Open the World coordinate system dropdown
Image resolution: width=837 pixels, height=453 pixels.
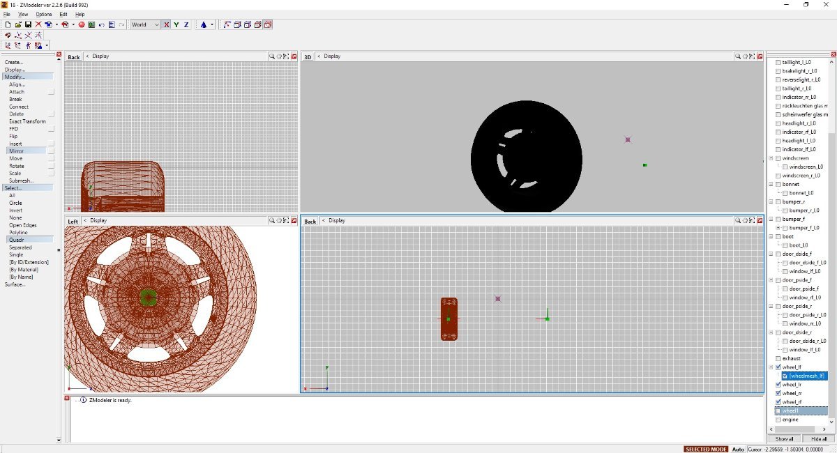coord(145,24)
